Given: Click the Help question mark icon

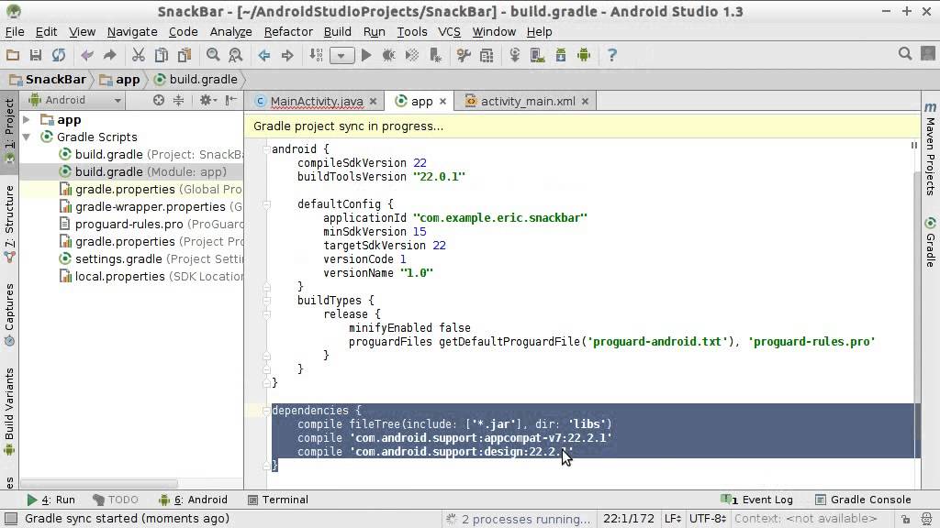Looking at the screenshot, I should [x=611, y=55].
